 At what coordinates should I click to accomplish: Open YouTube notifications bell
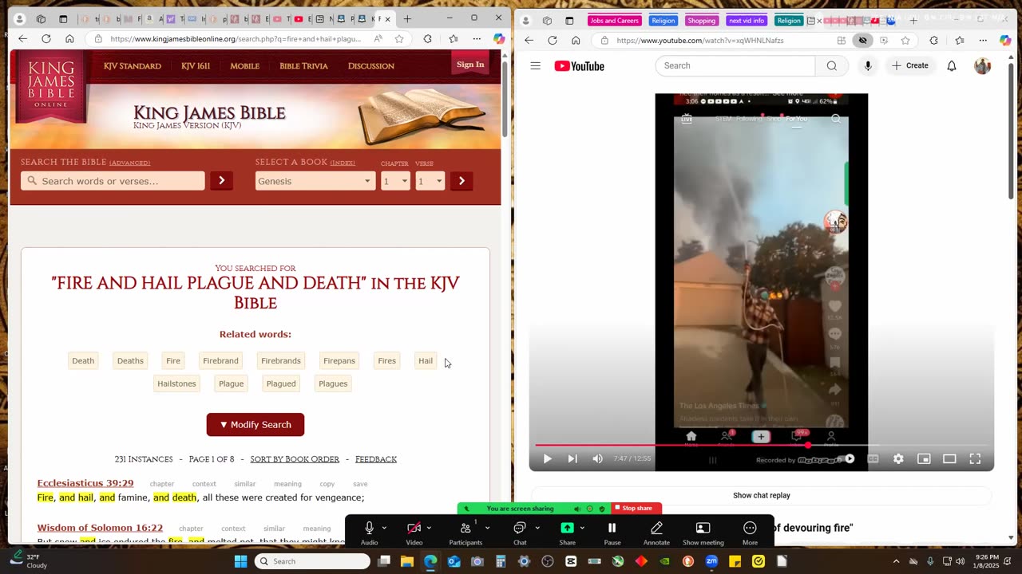[952, 65]
